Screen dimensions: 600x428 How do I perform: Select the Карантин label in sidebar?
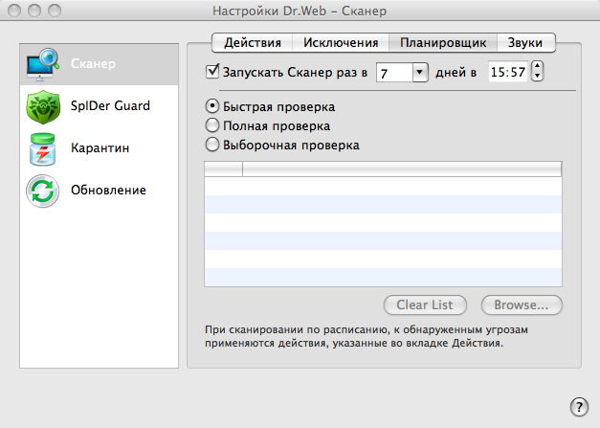100,147
